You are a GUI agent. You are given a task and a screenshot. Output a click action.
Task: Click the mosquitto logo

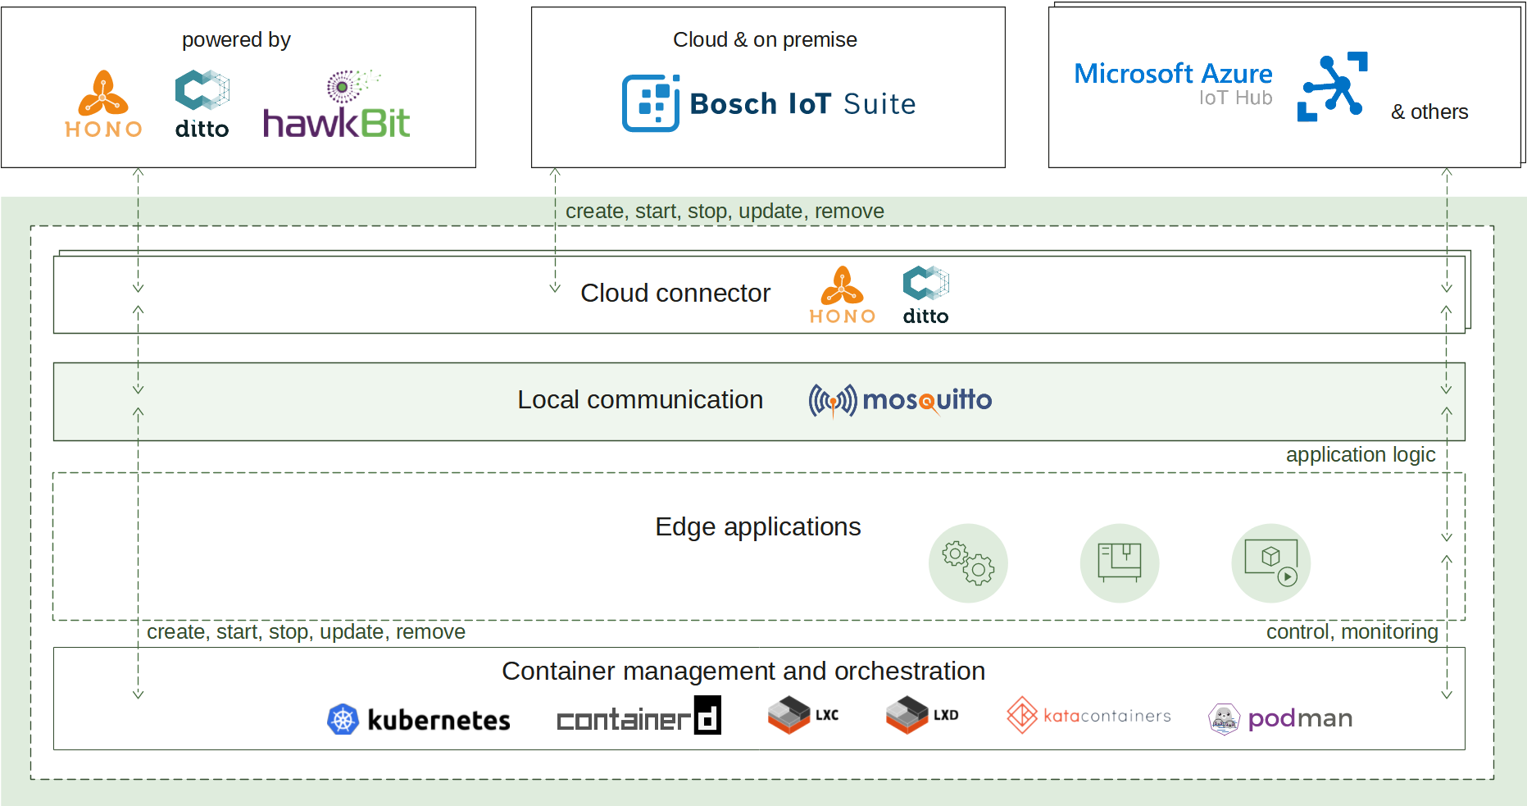(x=900, y=401)
